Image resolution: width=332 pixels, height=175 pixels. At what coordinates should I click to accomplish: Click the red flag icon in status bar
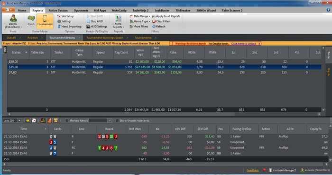point(265,170)
